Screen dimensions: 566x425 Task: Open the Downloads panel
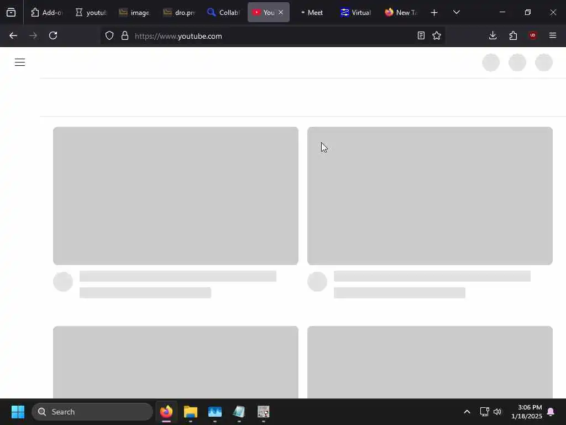pos(492,36)
